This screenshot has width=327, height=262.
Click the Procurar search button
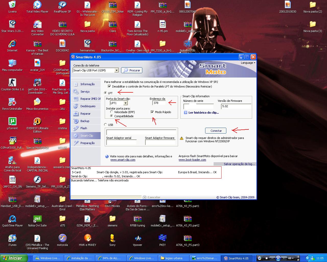tap(132, 70)
